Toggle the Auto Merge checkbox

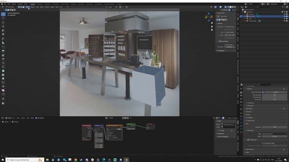coord(220,41)
